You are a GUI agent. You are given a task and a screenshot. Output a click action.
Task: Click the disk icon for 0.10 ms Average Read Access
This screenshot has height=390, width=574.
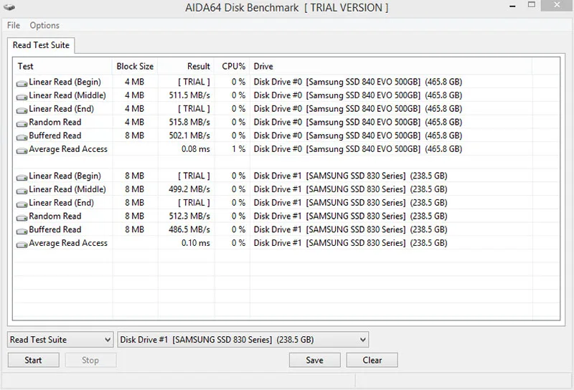tap(22, 244)
